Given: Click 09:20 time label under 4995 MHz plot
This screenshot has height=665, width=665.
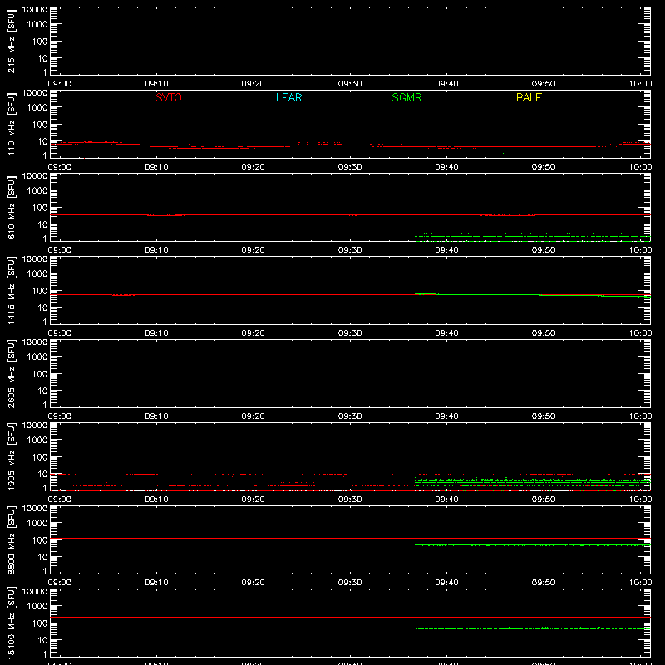Looking at the screenshot, I should point(254,500).
